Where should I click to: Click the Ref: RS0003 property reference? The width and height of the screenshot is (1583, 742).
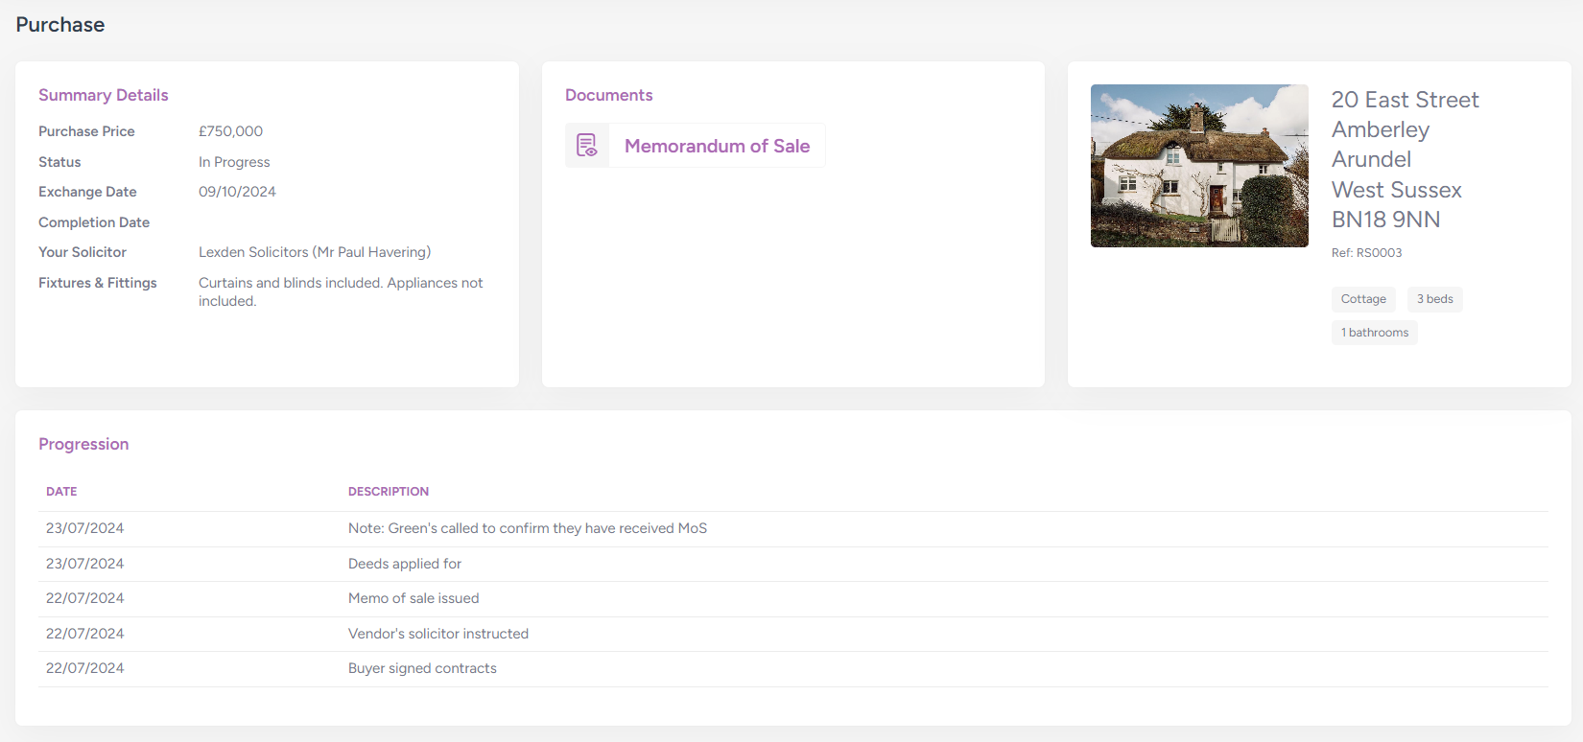coord(1366,253)
